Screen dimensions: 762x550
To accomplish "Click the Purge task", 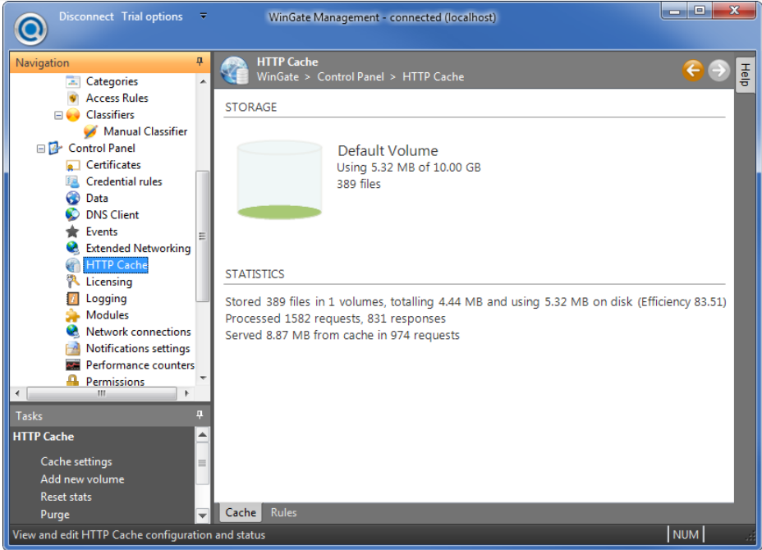I will [x=55, y=514].
